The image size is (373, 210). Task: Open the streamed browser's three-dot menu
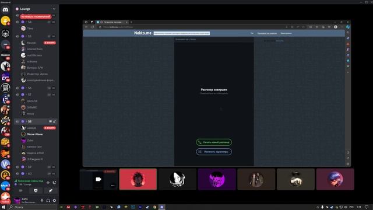click(342, 27)
